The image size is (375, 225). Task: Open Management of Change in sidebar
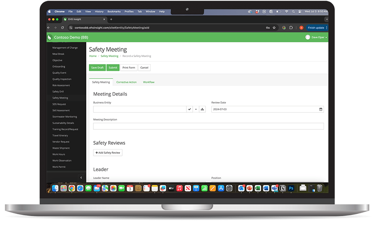pos(65,48)
